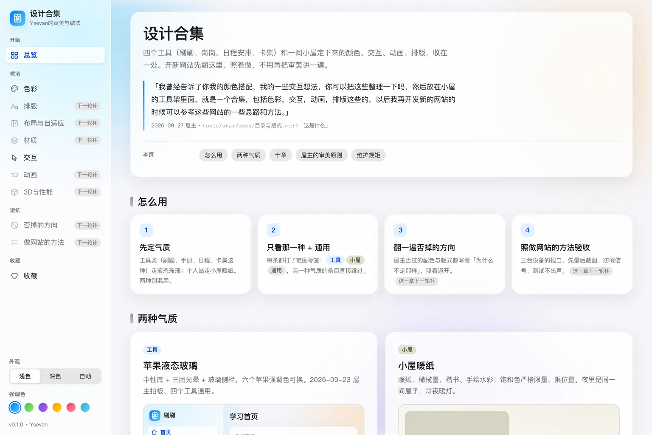Click the 否掉的方向 ban icon
Screen dimensions: 652x435
click(x=14, y=225)
